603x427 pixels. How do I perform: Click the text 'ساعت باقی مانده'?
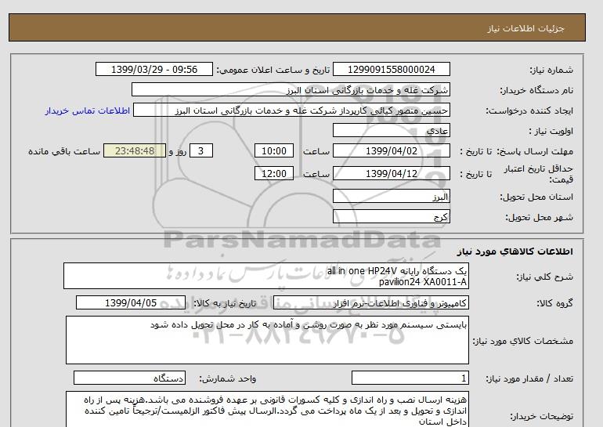point(64,151)
